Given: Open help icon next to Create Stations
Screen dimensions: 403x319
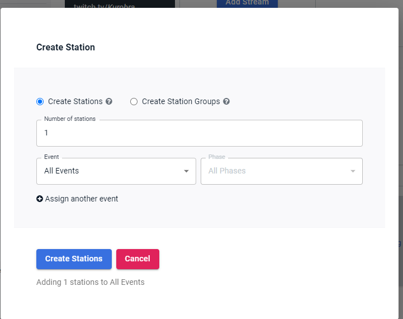Looking at the screenshot, I should pyautogui.click(x=109, y=101).
